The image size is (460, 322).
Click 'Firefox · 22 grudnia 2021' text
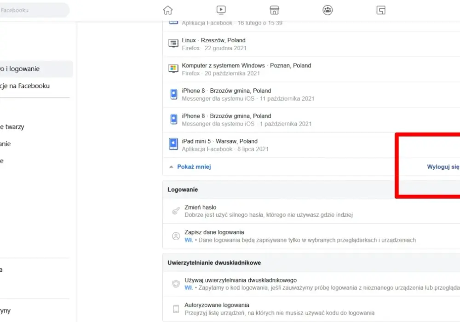[214, 48]
